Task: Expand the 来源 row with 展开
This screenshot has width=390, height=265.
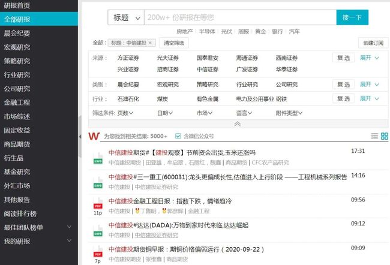Action: (x=370, y=58)
